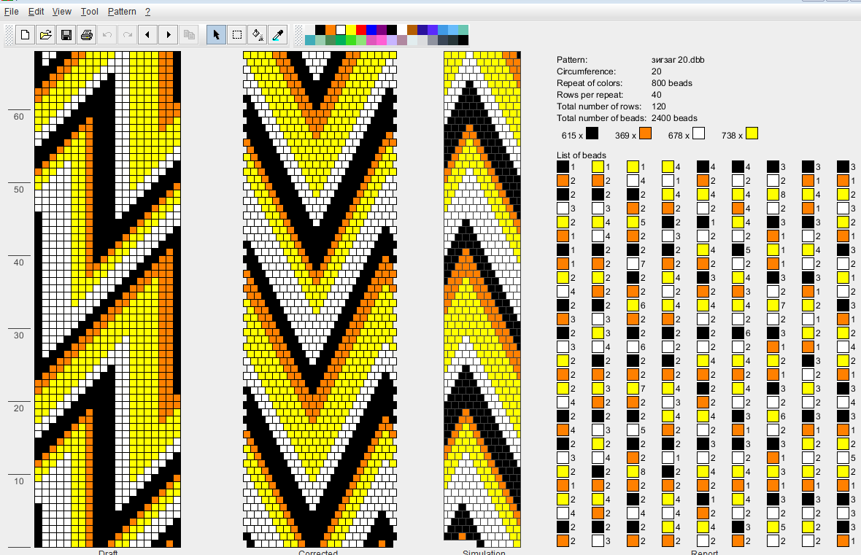Image resolution: width=861 pixels, height=555 pixels.
Task: Rotate the pattern right with the right triangle
Action: 169,35
